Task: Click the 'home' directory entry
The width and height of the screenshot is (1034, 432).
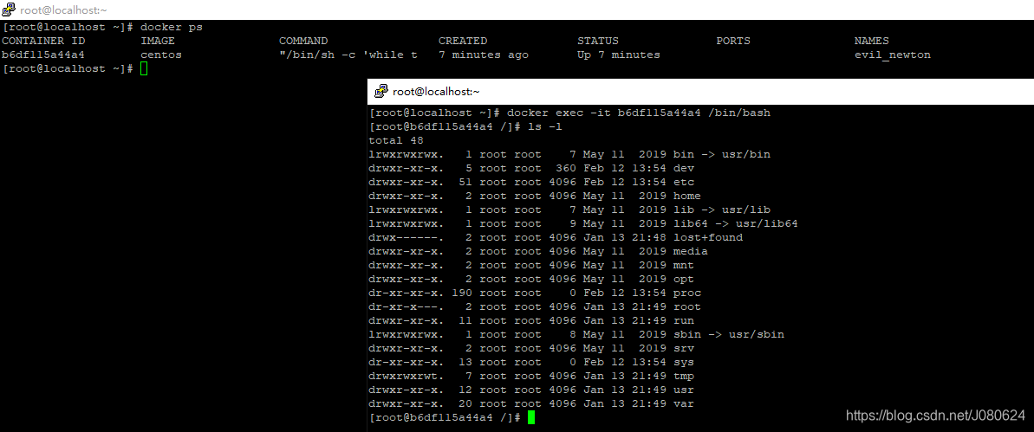Action: (687, 197)
